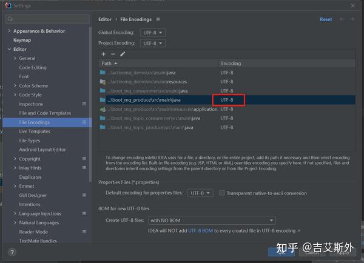The height and width of the screenshot is (263, 364).
Task: Expand the Emmet node
Action: point(15,186)
